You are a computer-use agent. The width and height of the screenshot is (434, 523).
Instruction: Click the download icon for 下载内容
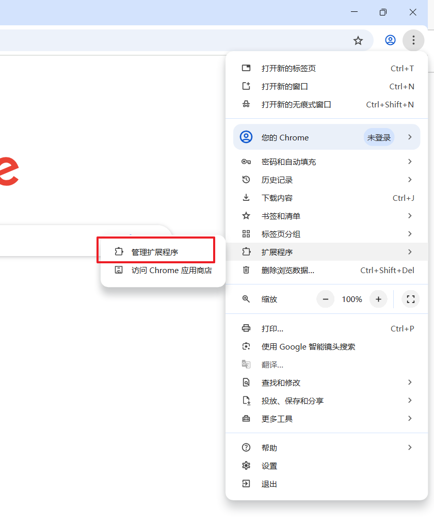click(246, 198)
